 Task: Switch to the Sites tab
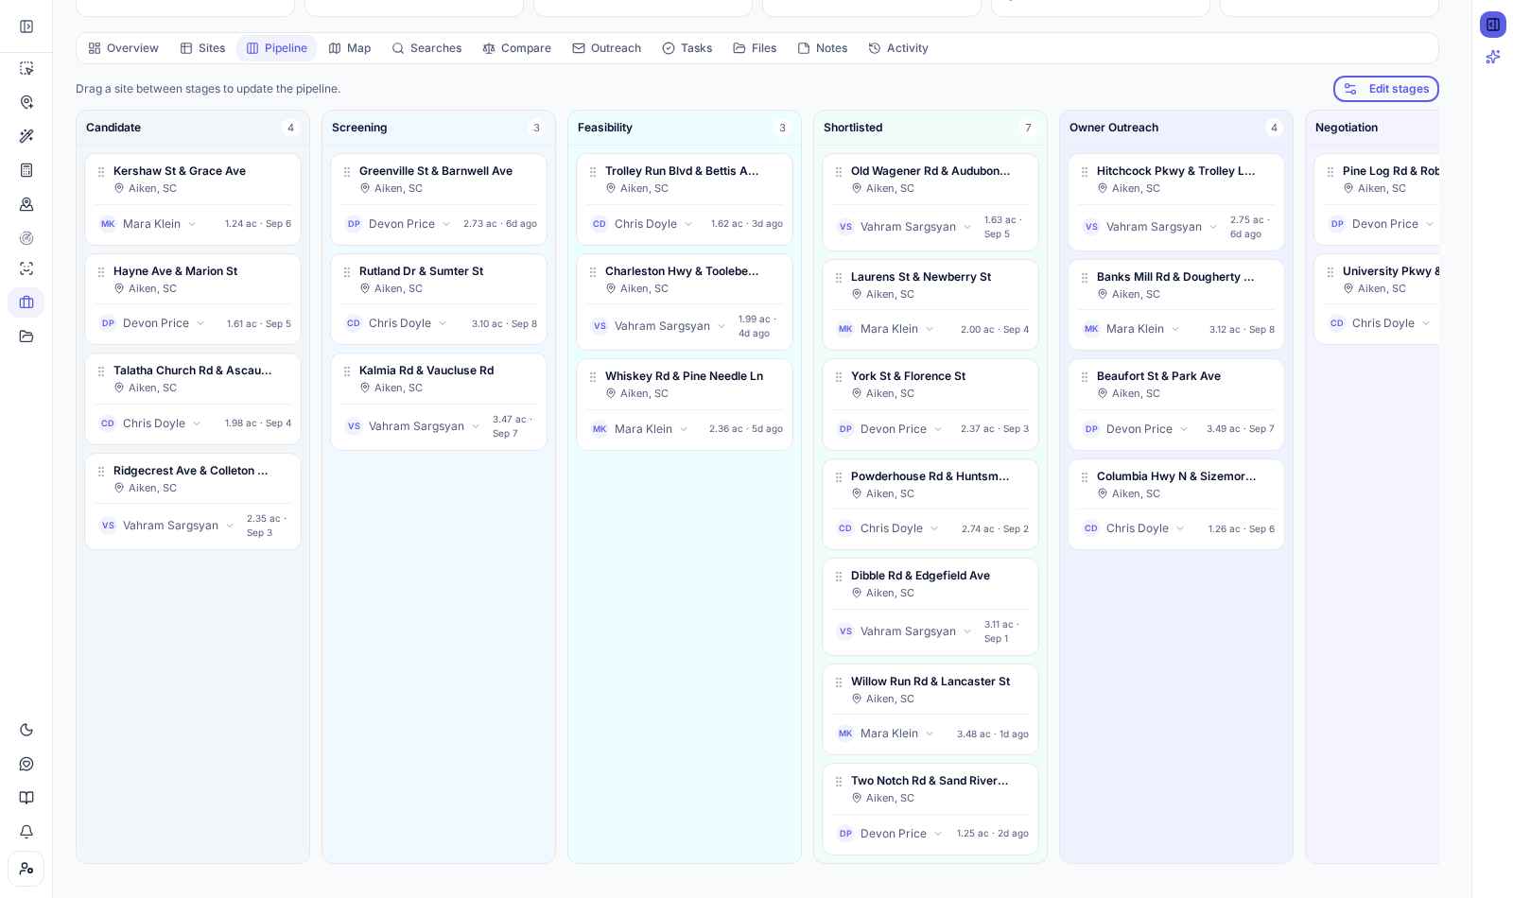[x=202, y=48]
